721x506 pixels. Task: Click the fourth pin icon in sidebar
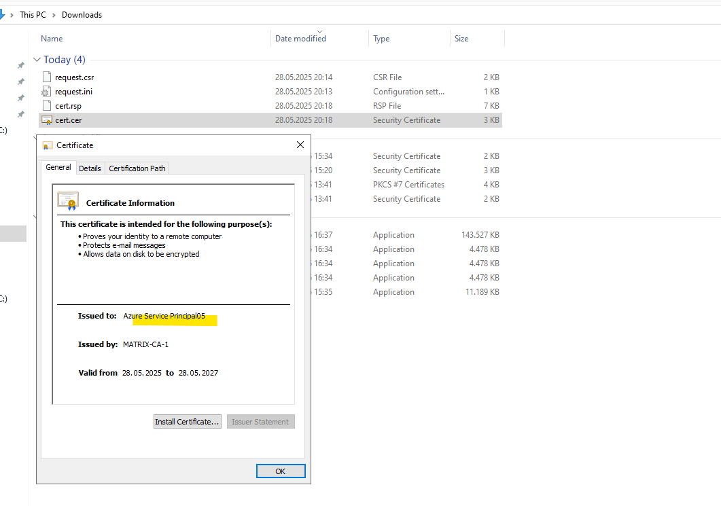tap(20, 114)
